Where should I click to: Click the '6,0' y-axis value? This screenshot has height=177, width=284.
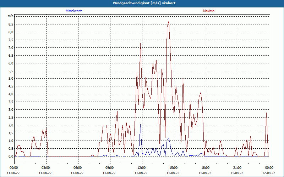click(x=11, y=63)
